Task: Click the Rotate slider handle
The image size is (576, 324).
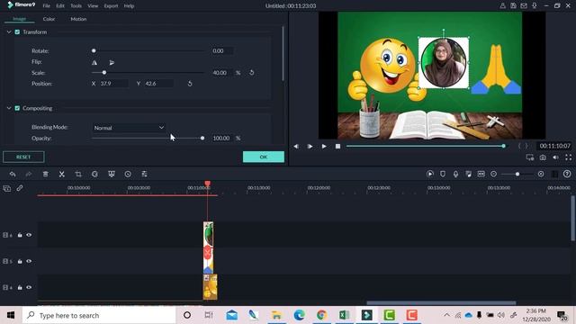Action: [94, 50]
